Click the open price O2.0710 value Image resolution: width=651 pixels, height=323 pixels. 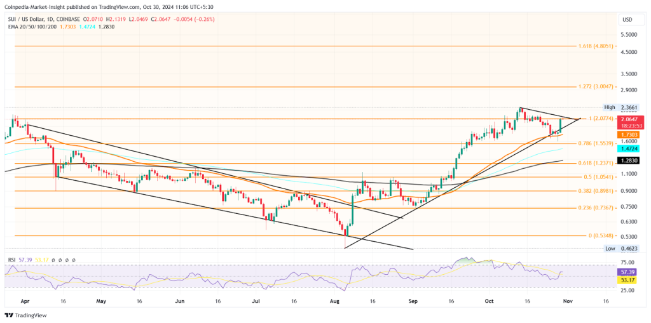tap(93, 20)
